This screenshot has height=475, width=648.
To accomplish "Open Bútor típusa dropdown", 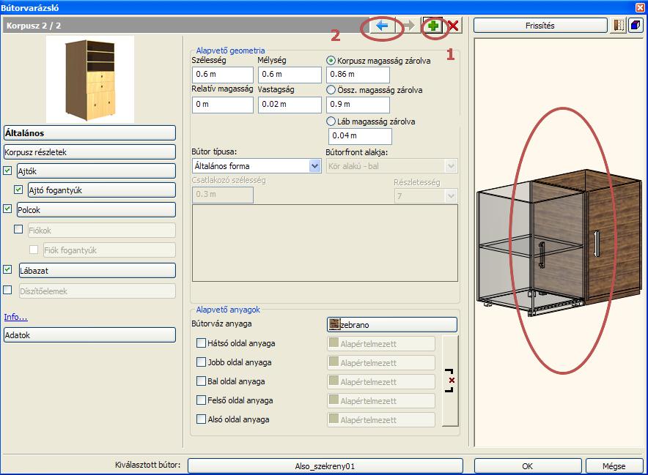I will tap(257, 166).
